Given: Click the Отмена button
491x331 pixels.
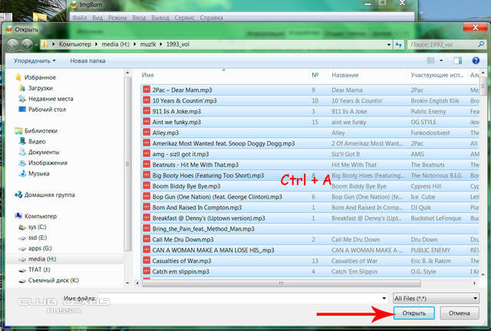Looking at the screenshot, I should 459,313.
